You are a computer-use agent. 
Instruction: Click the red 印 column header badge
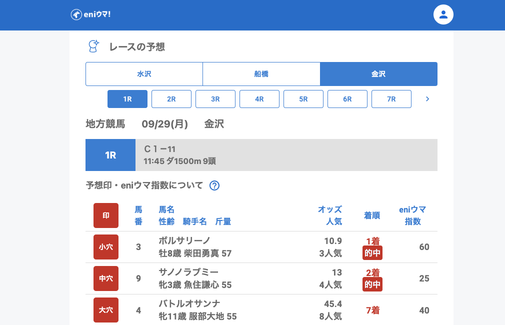(106, 215)
